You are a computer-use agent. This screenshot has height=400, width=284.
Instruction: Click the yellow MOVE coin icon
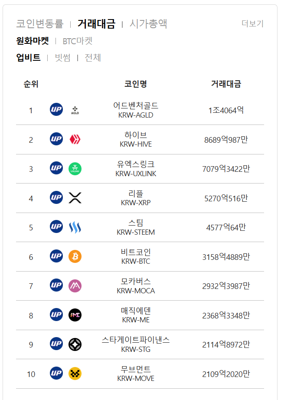(75, 374)
